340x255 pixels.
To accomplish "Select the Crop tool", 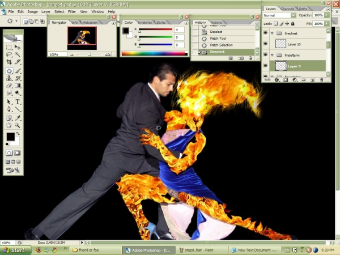I will click(x=9, y=62).
